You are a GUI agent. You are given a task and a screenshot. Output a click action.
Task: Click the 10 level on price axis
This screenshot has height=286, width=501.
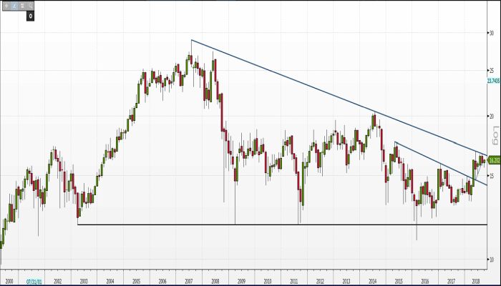coord(491,259)
